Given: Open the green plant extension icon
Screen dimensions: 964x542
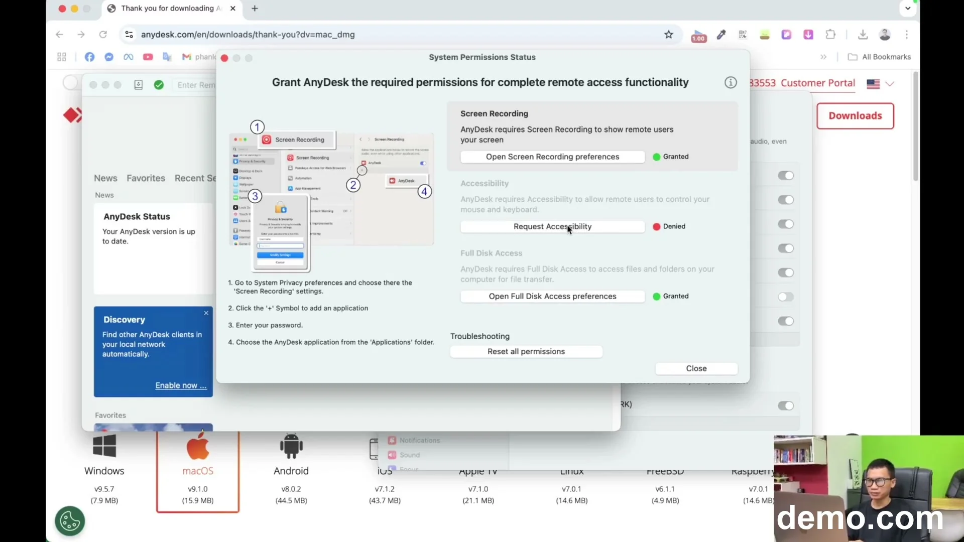Looking at the screenshot, I should (x=765, y=35).
